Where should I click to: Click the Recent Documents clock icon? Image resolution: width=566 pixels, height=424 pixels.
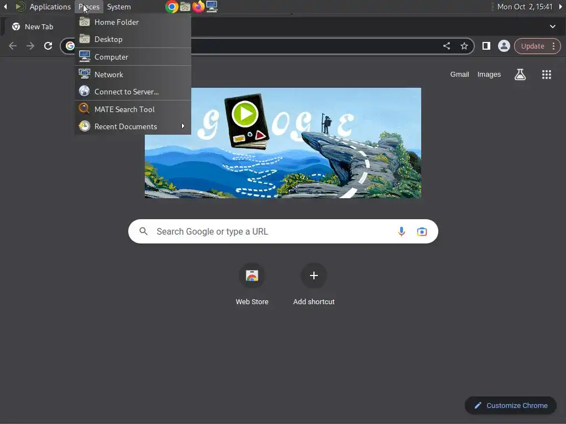[x=85, y=126]
